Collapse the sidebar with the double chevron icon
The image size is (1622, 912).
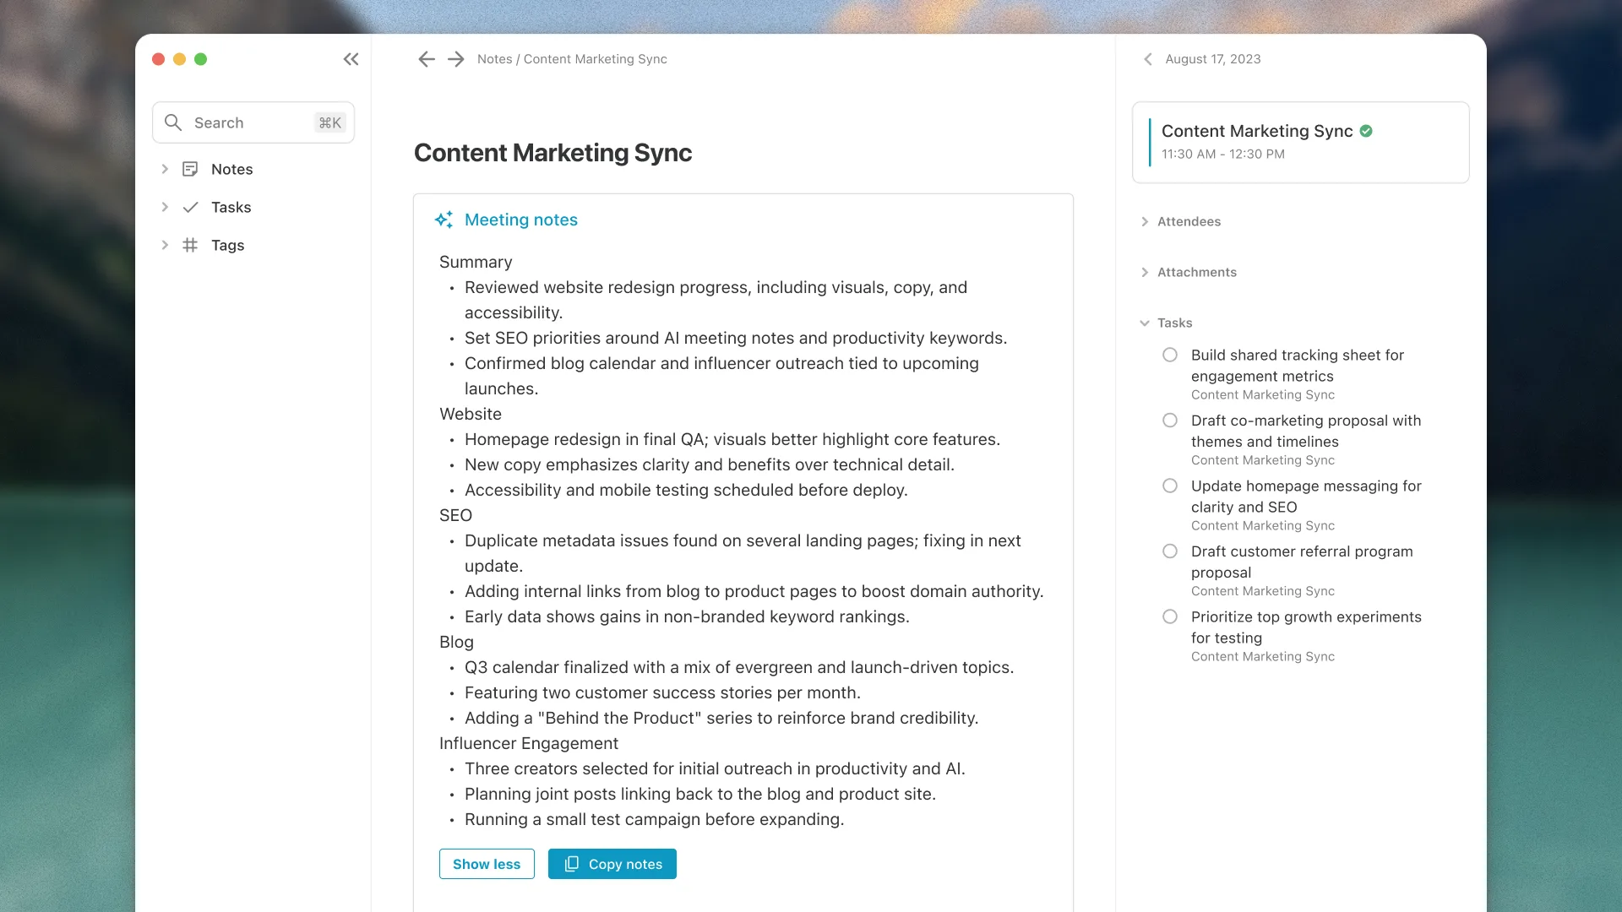[351, 59]
